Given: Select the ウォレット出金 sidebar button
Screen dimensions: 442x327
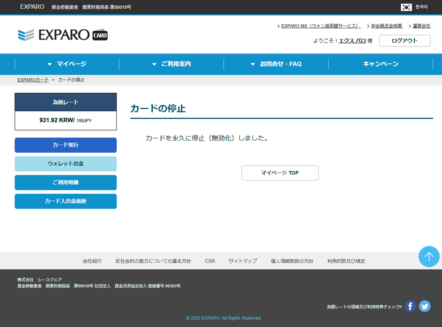Looking at the screenshot, I should (66, 164).
